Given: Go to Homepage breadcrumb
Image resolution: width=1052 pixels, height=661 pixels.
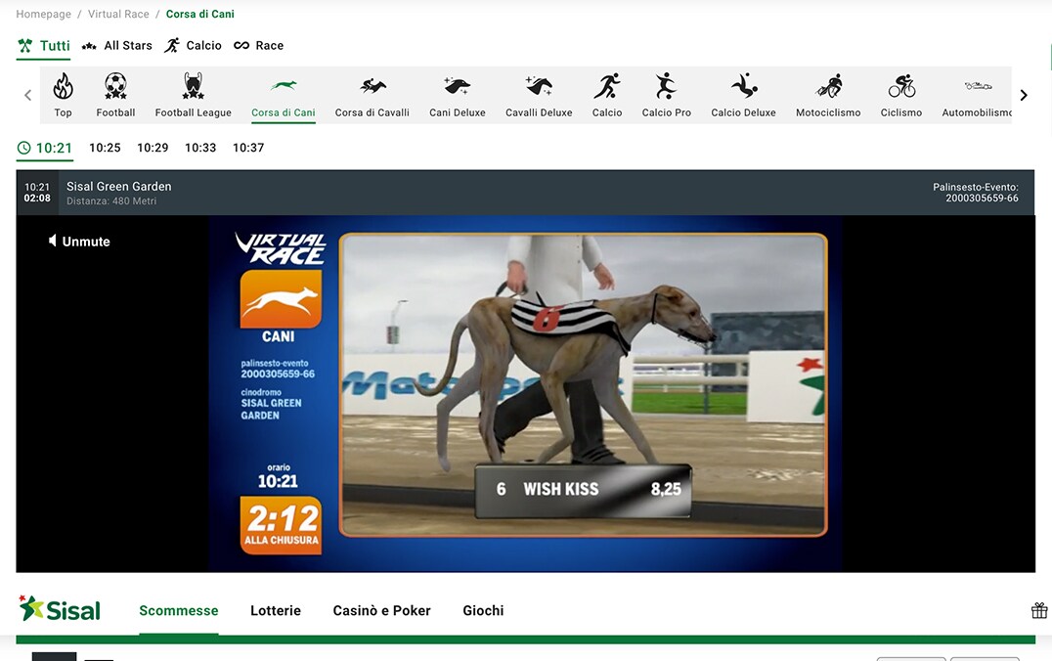Looking at the screenshot, I should click(x=44, y=14).
